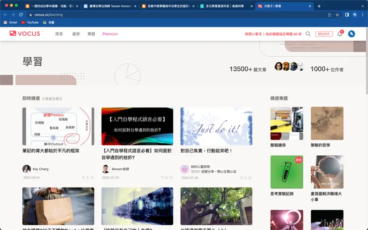368x230 pixels.
Task: Open the 如何面對自學遇到的挫折 article title
Action: (x=136, y=154)
